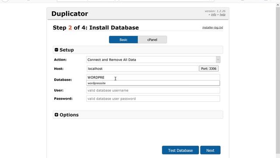280x158 pixels.
Task: Click the Test Database button
Action: 180,150
